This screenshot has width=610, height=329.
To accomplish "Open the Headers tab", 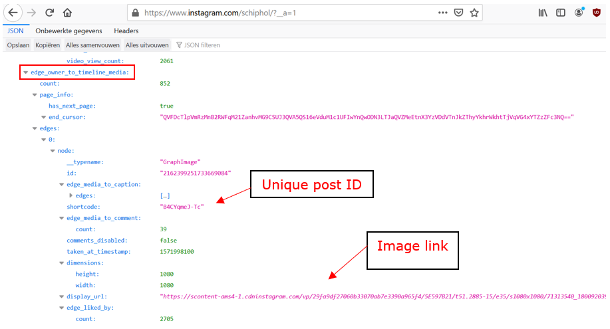I will pos(126,31).
